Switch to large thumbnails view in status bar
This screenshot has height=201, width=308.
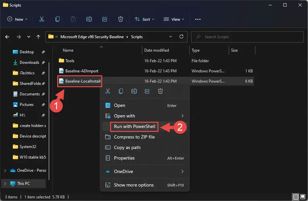303,197
